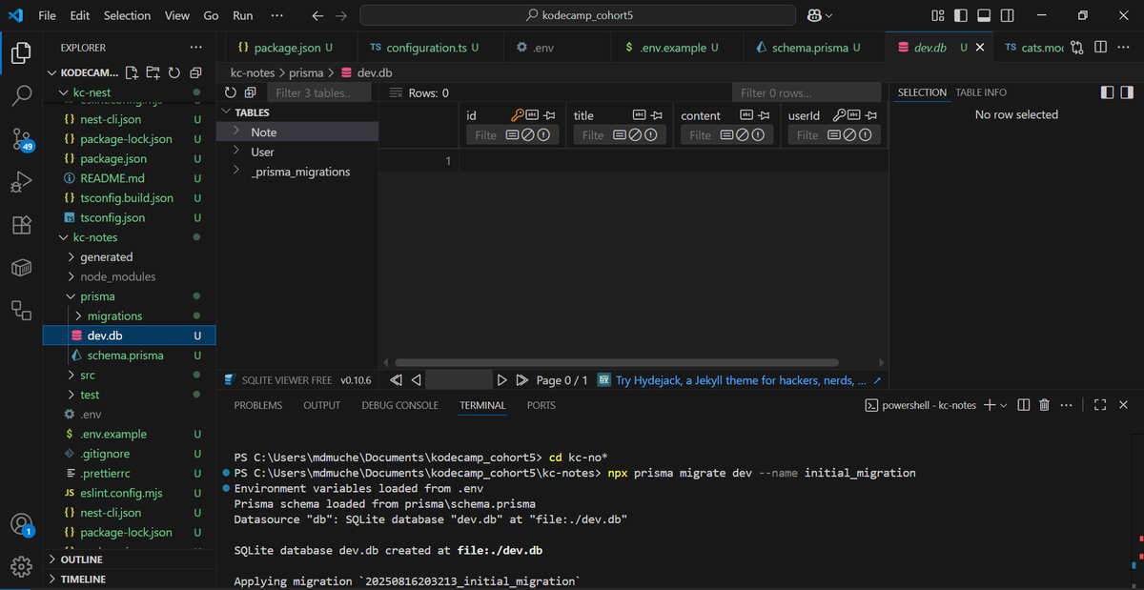Open the Search view in activity bar
Viewport: 1144px width, 590px height.
21,95
